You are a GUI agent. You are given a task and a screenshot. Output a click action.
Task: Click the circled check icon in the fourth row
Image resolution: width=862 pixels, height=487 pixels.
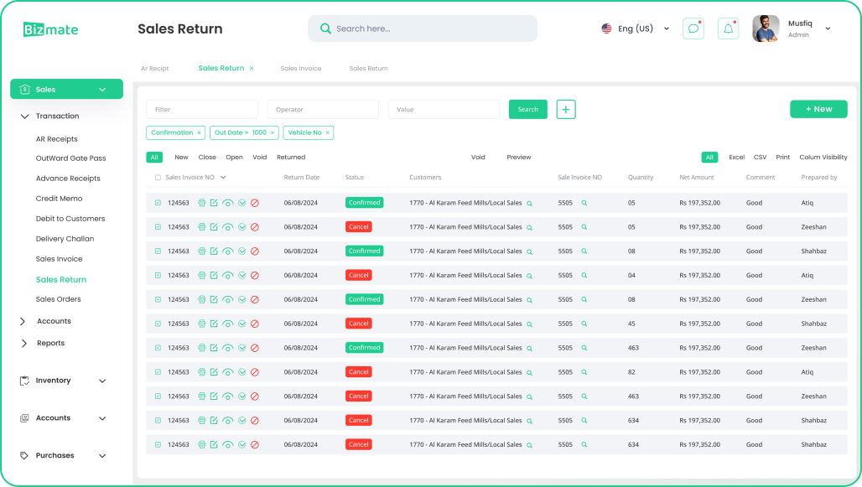tap(242, 276)
